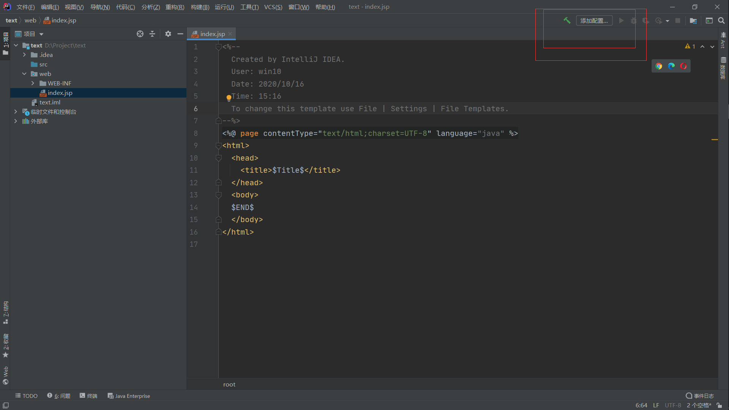Open the Run menu

pyautogui.click(x=224, y=7)
